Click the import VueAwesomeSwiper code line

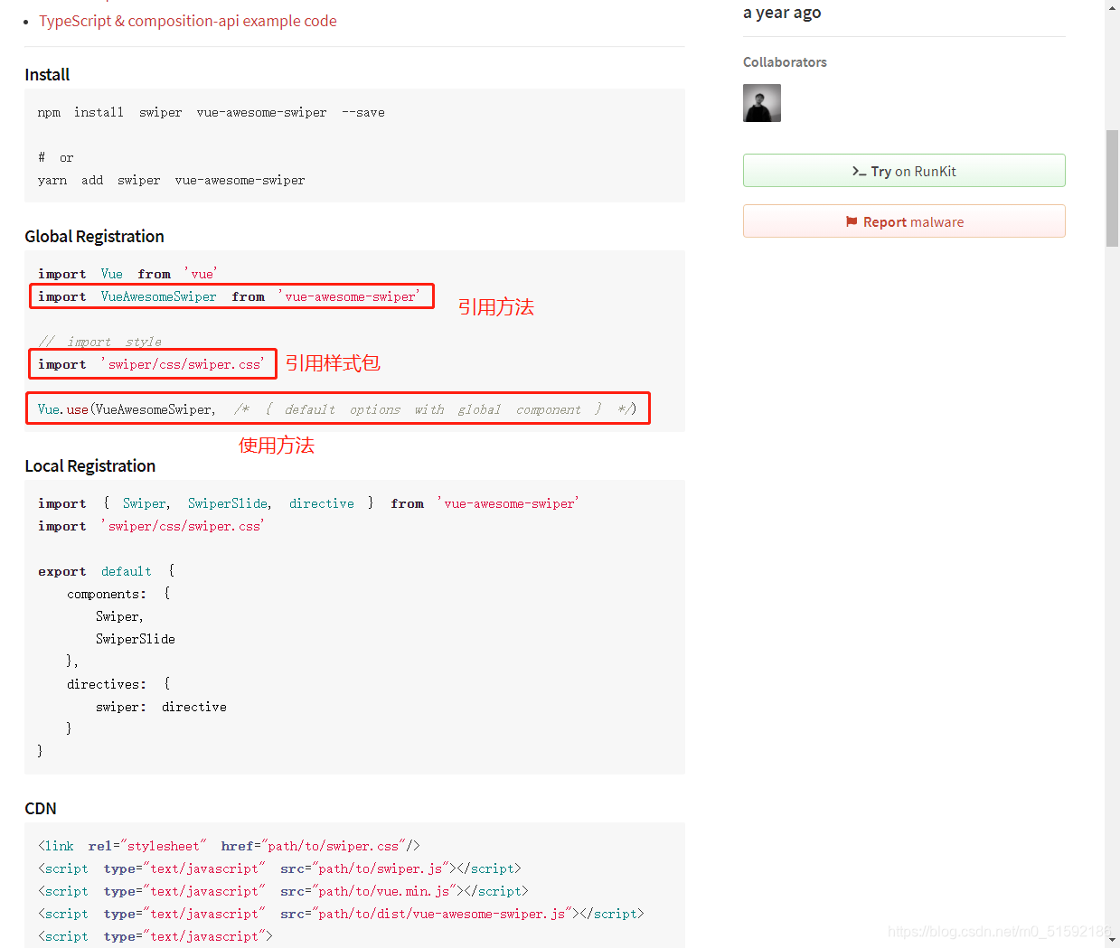[230, 296]
